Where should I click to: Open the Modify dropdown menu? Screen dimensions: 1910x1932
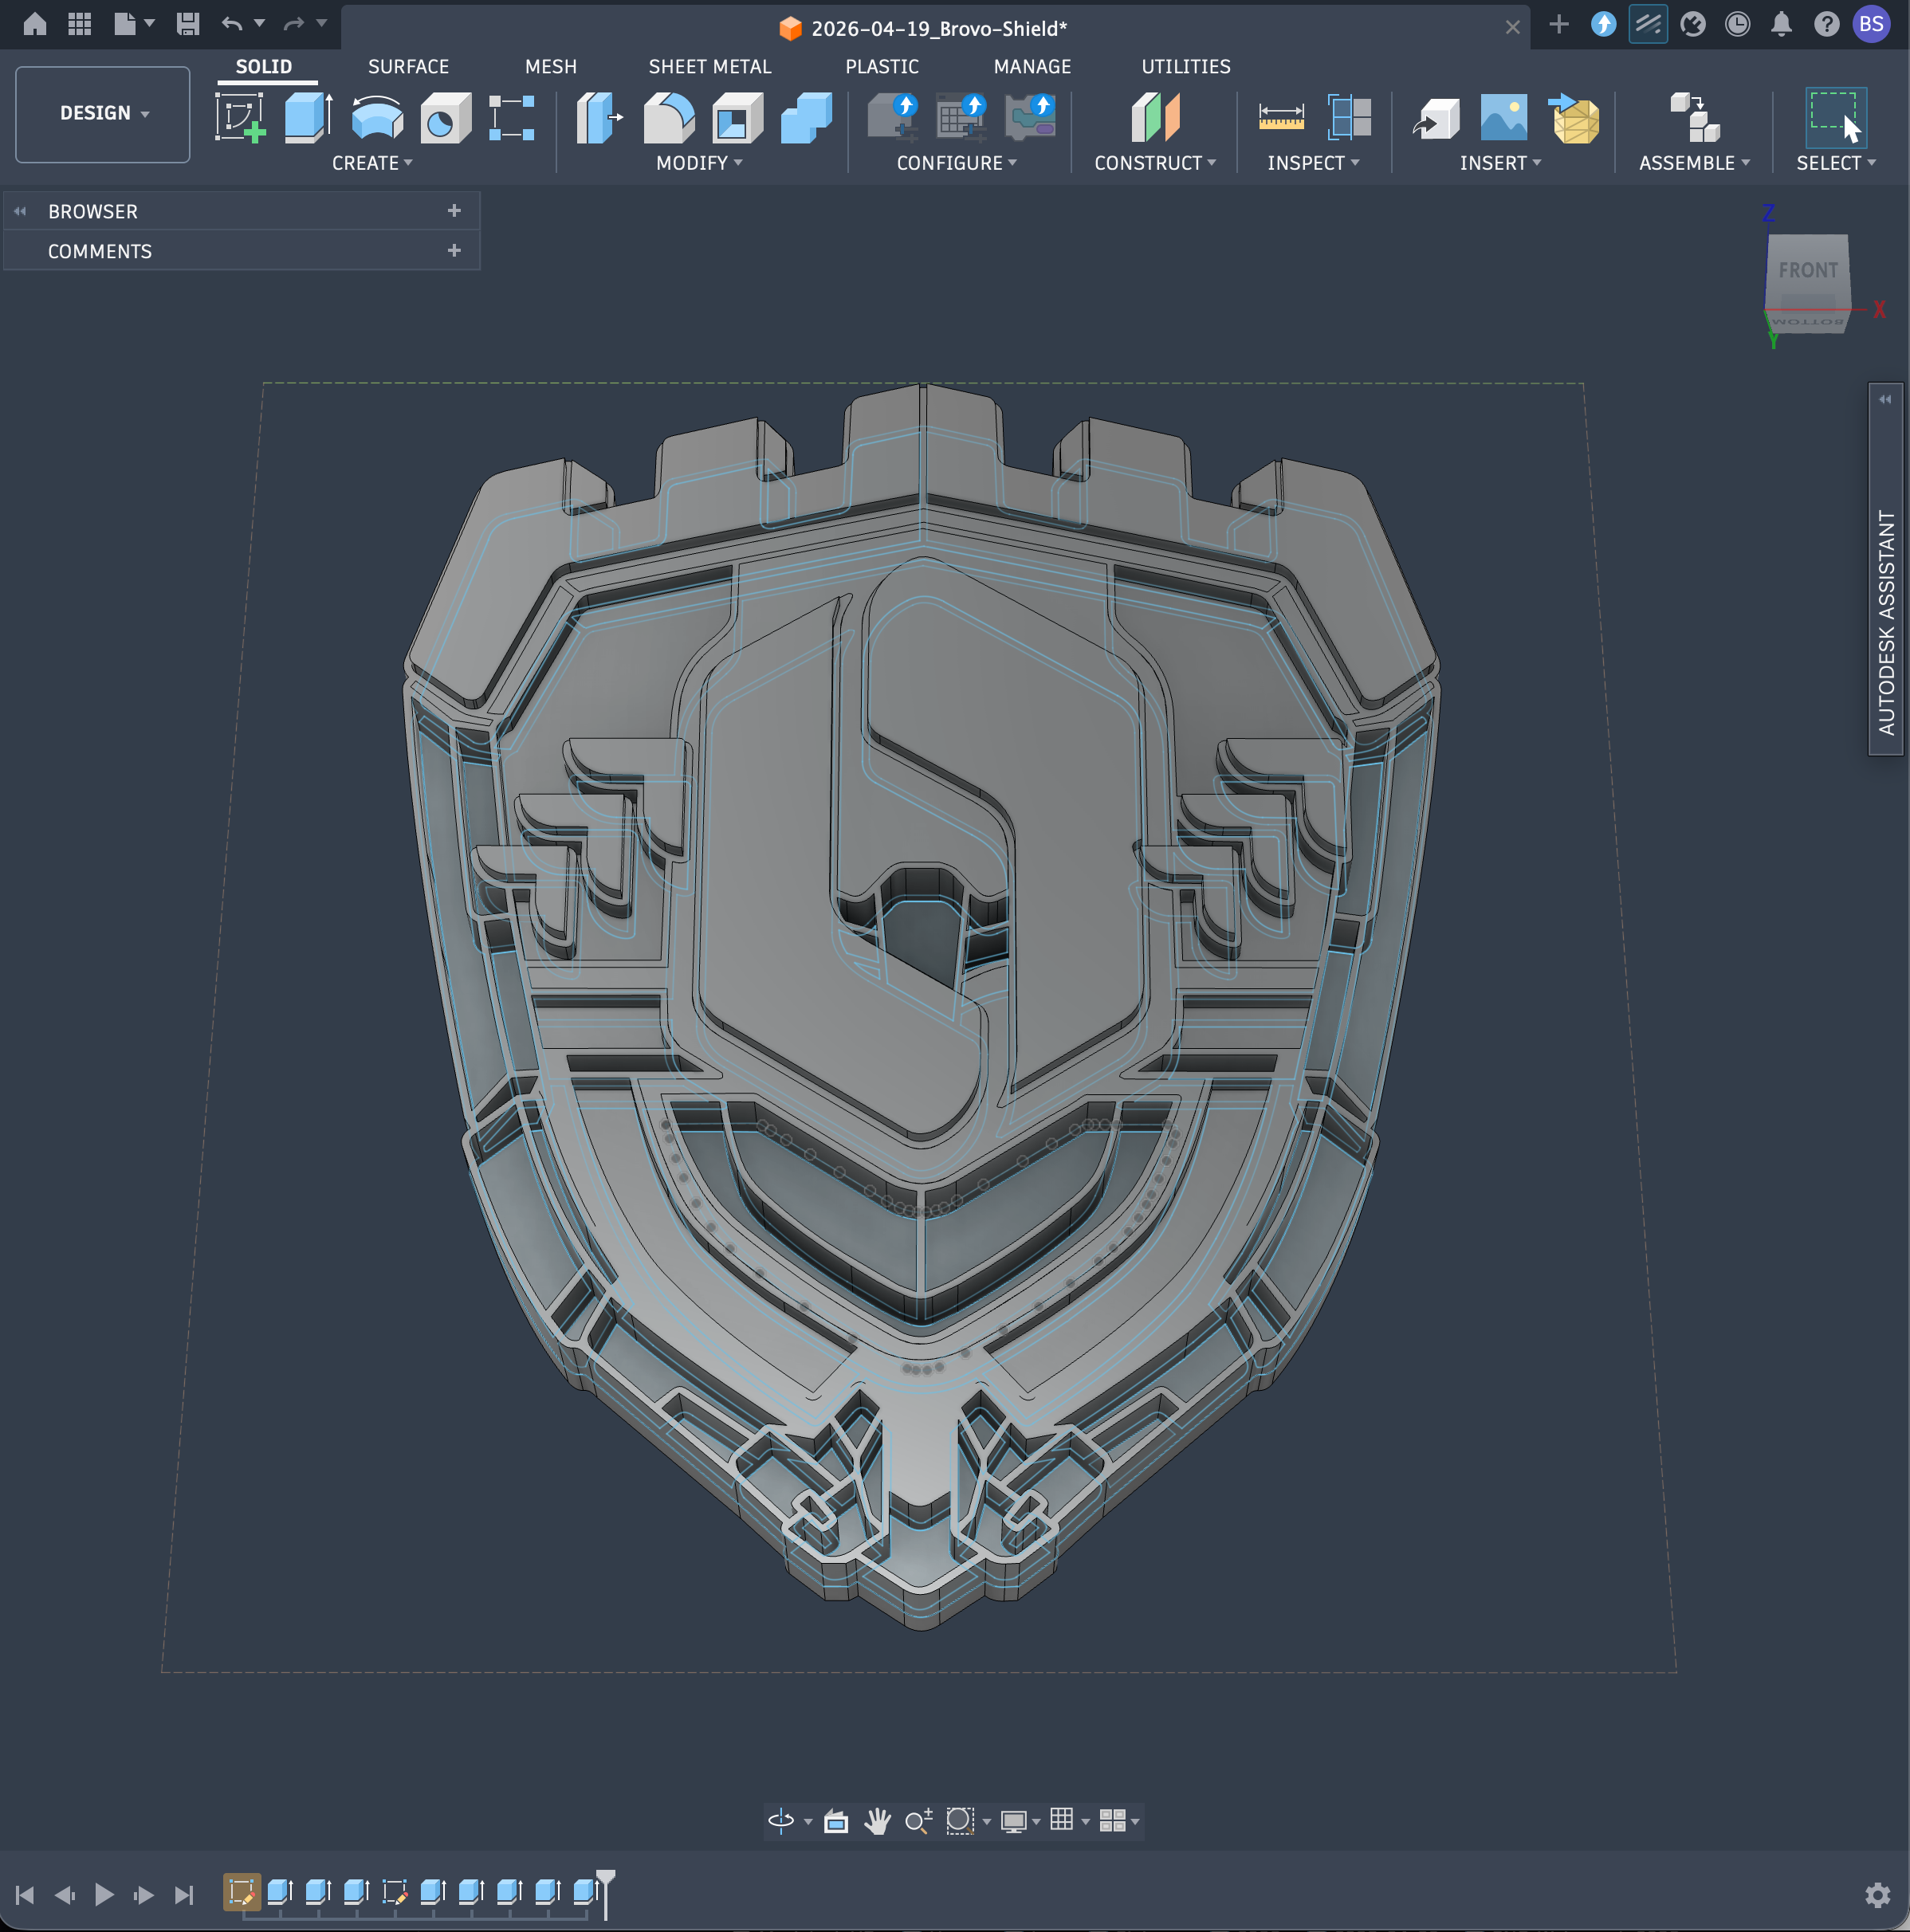pyautogui.click(x=699, y=163)
